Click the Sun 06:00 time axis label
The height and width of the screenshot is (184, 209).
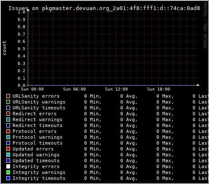pyautogui.click(x=74, y=89)
